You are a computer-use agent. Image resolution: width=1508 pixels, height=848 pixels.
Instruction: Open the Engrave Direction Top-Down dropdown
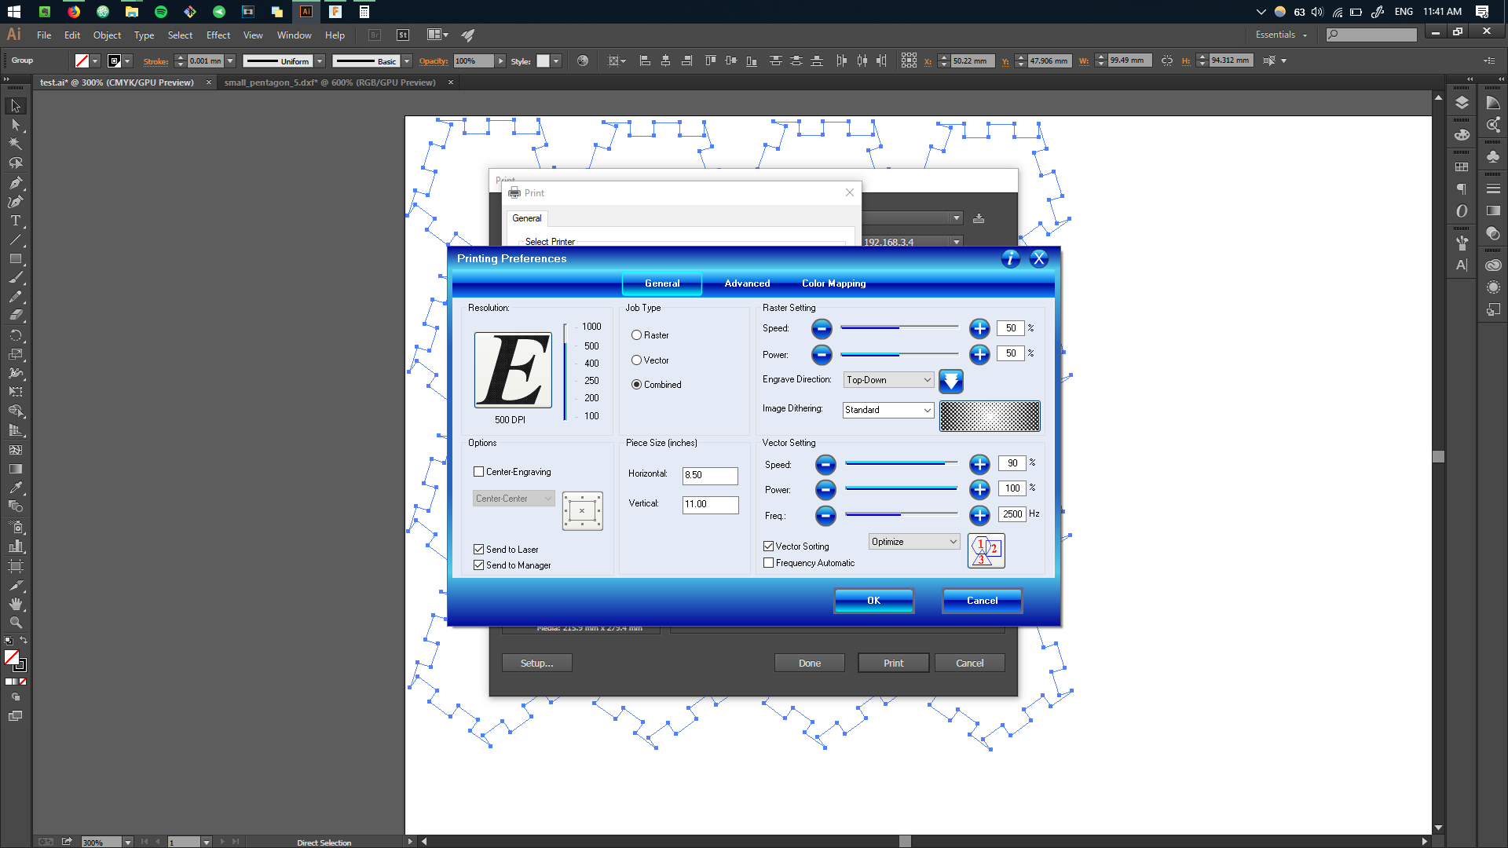[888, 380]
